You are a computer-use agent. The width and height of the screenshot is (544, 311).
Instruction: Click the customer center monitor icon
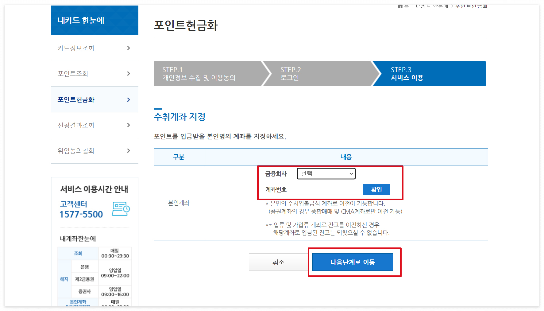pos(121,208)
